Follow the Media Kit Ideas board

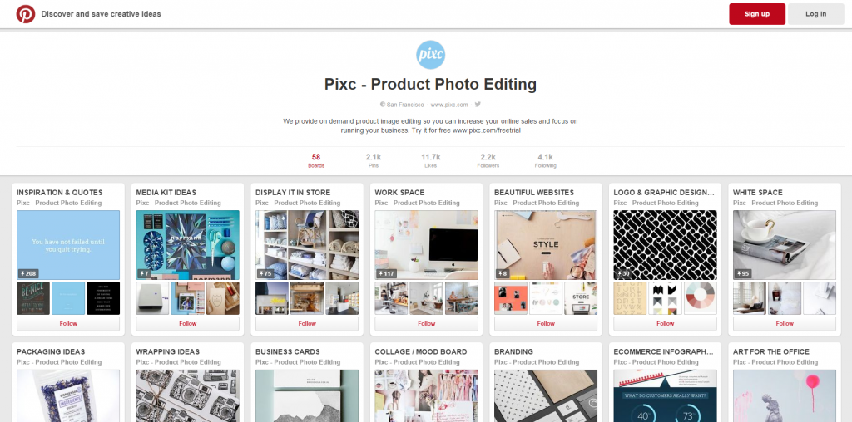coord(187,324)
